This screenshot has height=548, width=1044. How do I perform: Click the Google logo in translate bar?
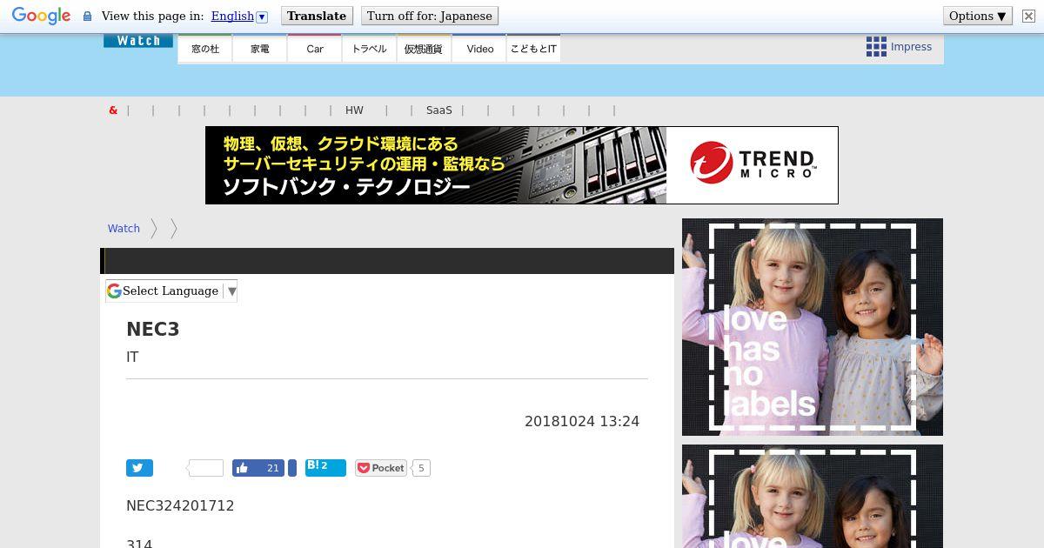pos(41,16)
